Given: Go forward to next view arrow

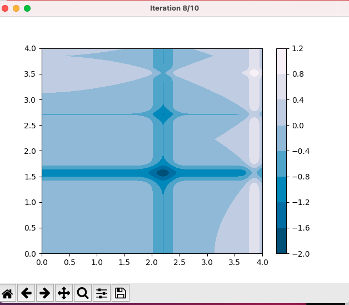Looking at the screenshot, I should 45,293.
